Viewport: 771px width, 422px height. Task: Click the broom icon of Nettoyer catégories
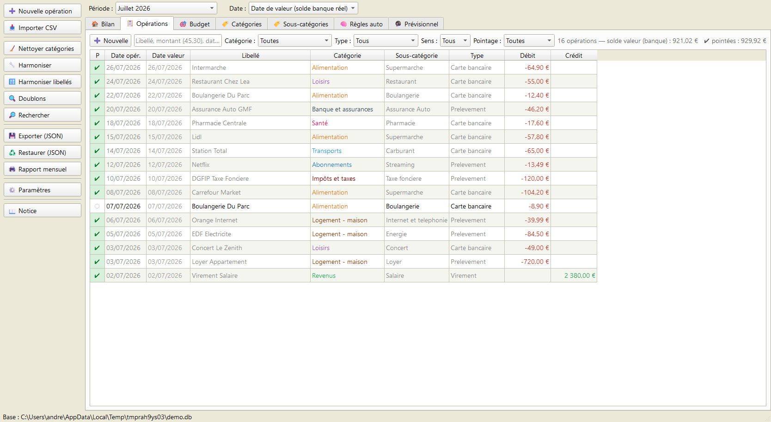(12, 49)
